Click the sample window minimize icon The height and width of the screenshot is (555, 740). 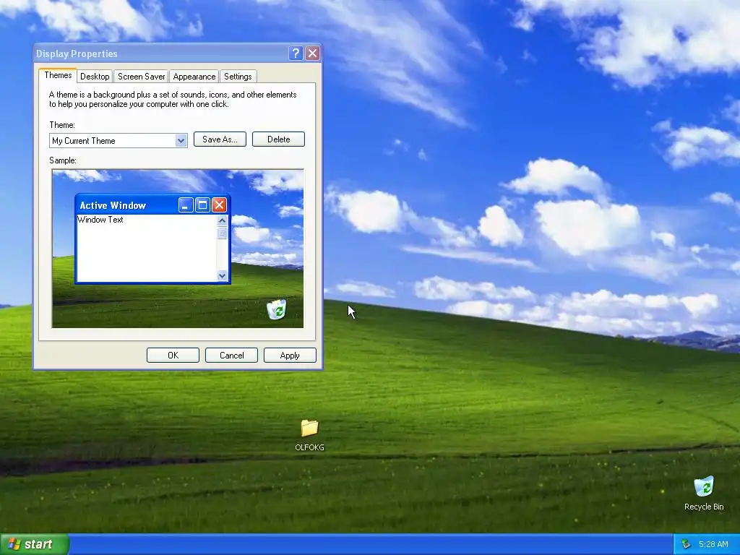tap(186, 205)
